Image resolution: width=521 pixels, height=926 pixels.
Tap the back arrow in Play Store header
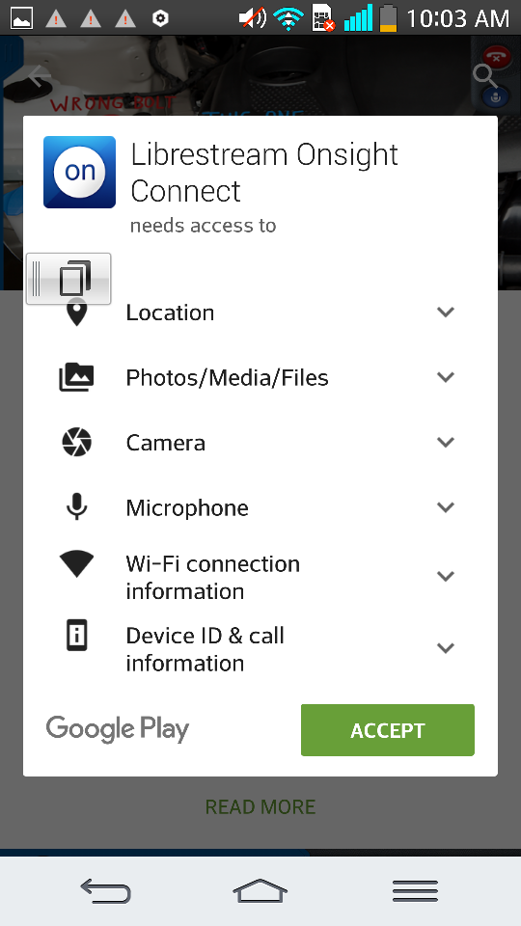click(x=39, y=76)
